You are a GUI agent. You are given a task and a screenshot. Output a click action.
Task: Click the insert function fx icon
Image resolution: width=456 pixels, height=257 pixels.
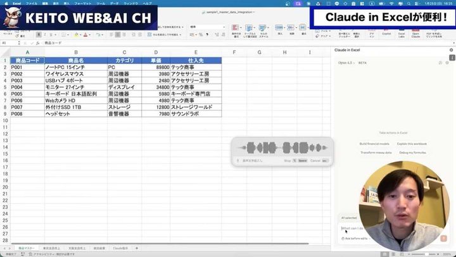pyautogui.click(x=37, y=43)
